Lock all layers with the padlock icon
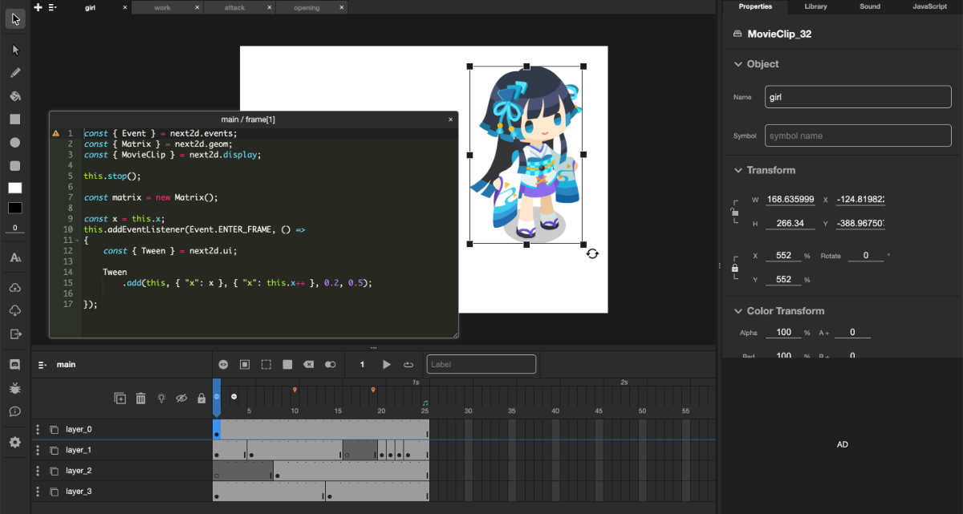963x514 pixels. [201, 398]
